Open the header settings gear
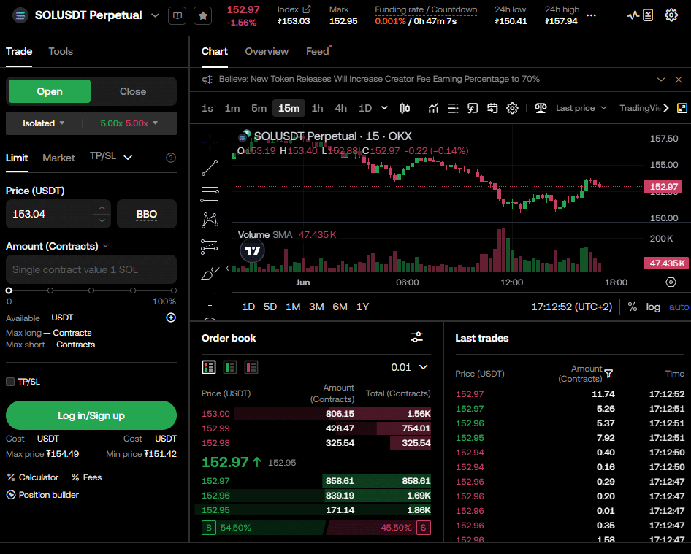This screenshot has height=554, width=691. (671, 15)
